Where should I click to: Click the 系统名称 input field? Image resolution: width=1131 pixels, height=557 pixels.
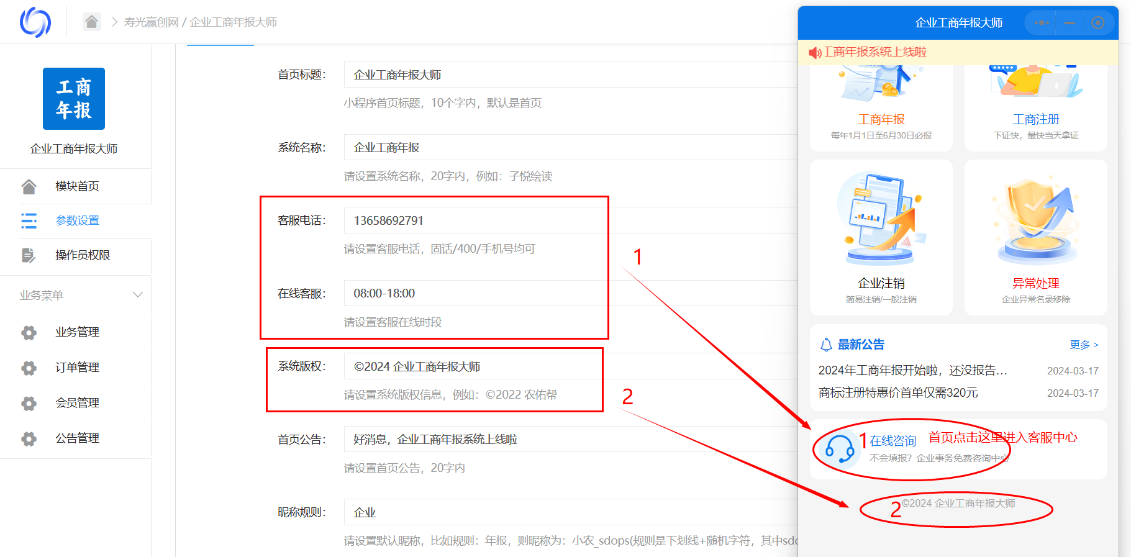pyautogui.click(x=571, y=147)
